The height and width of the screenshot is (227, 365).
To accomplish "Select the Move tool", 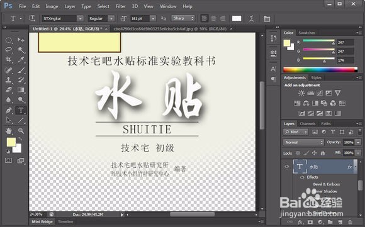I will coord(21,40).
